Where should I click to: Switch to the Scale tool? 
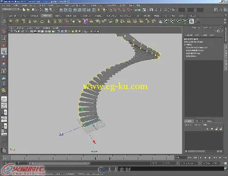(x=4, y=64)
